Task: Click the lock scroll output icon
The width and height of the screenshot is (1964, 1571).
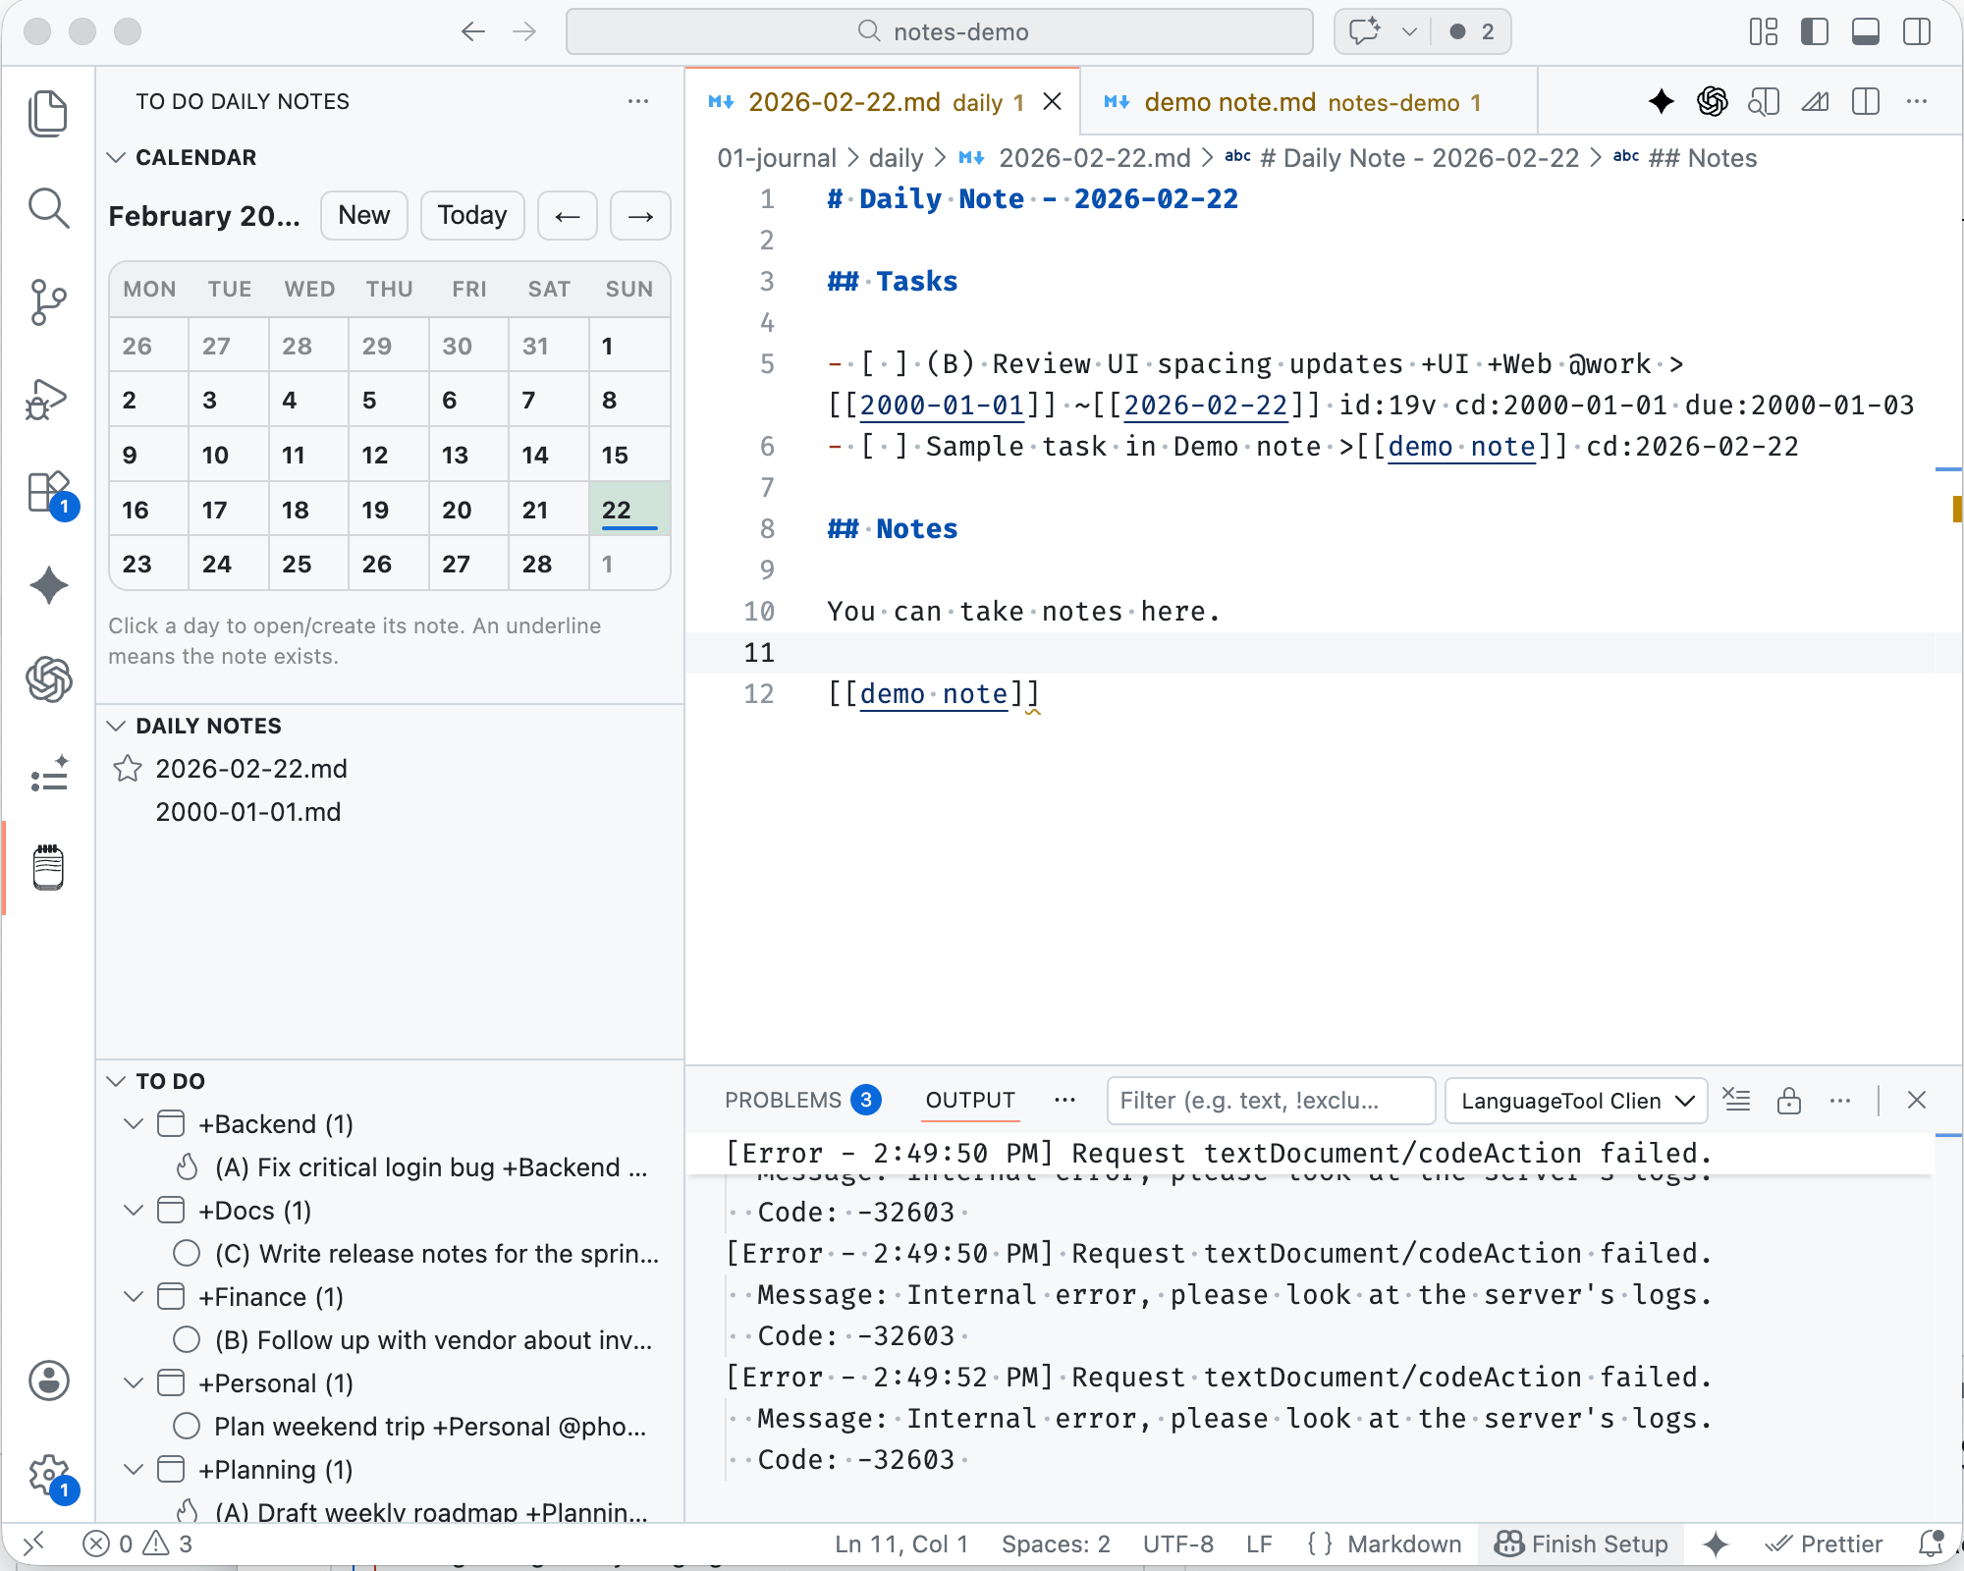Action: [x=1788, y=1100]
